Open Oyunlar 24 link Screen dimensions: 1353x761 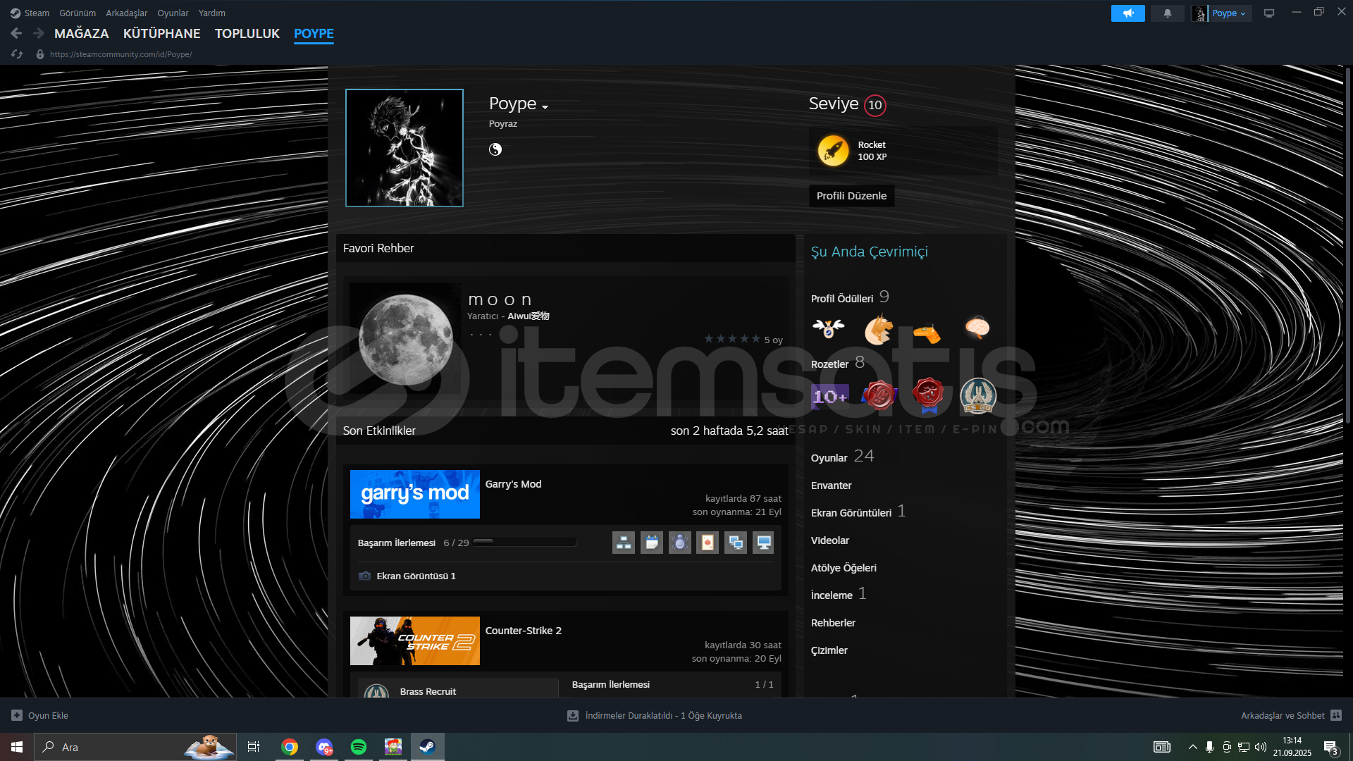tap(842, 457)
